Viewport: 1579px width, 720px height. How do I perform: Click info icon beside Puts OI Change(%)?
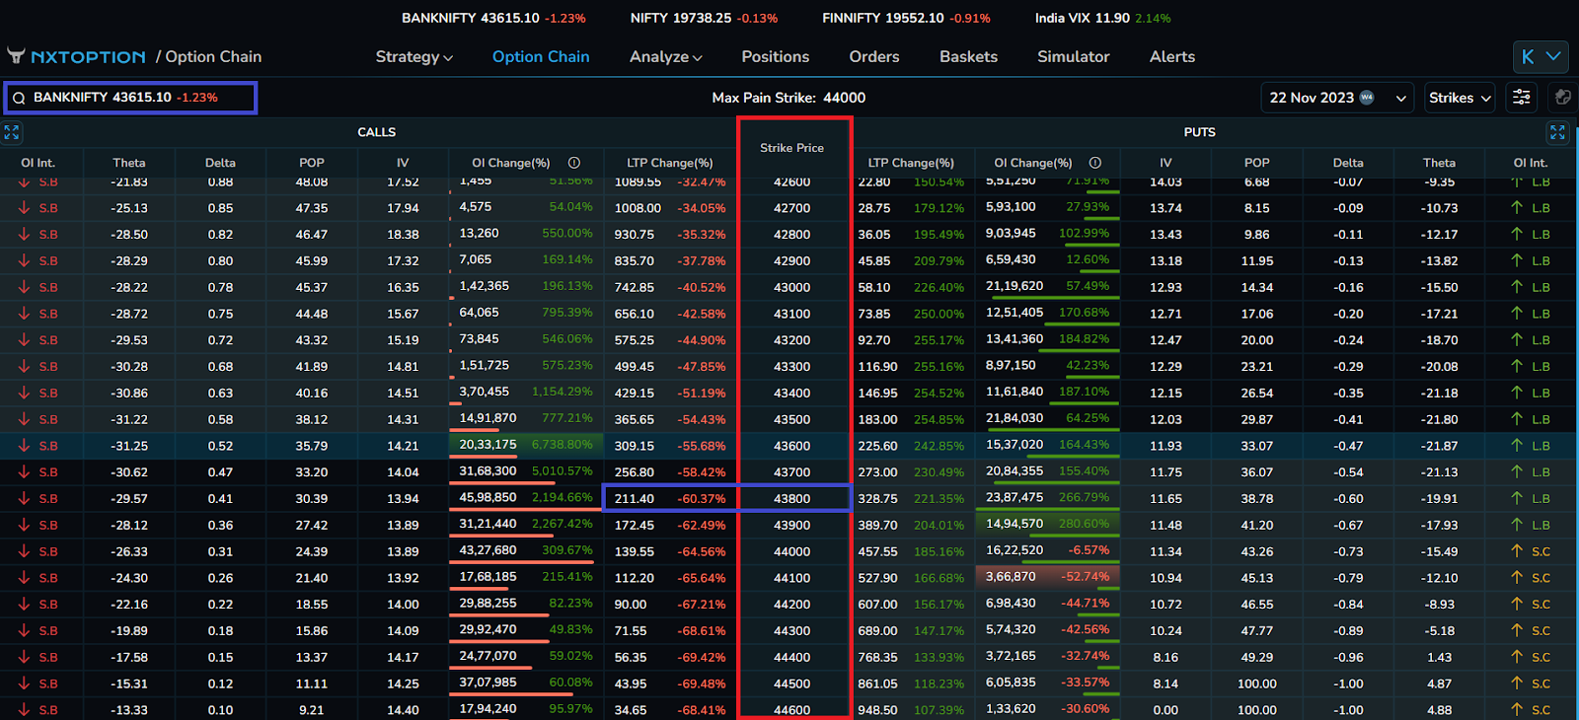click(x=1095, y=163)
